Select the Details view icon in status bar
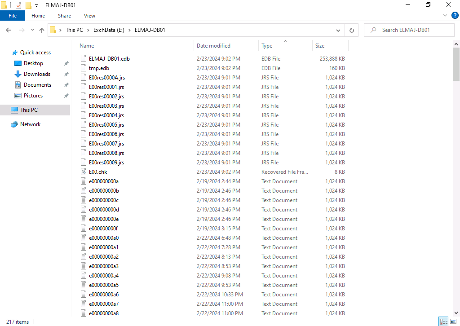 pos(444,322)
